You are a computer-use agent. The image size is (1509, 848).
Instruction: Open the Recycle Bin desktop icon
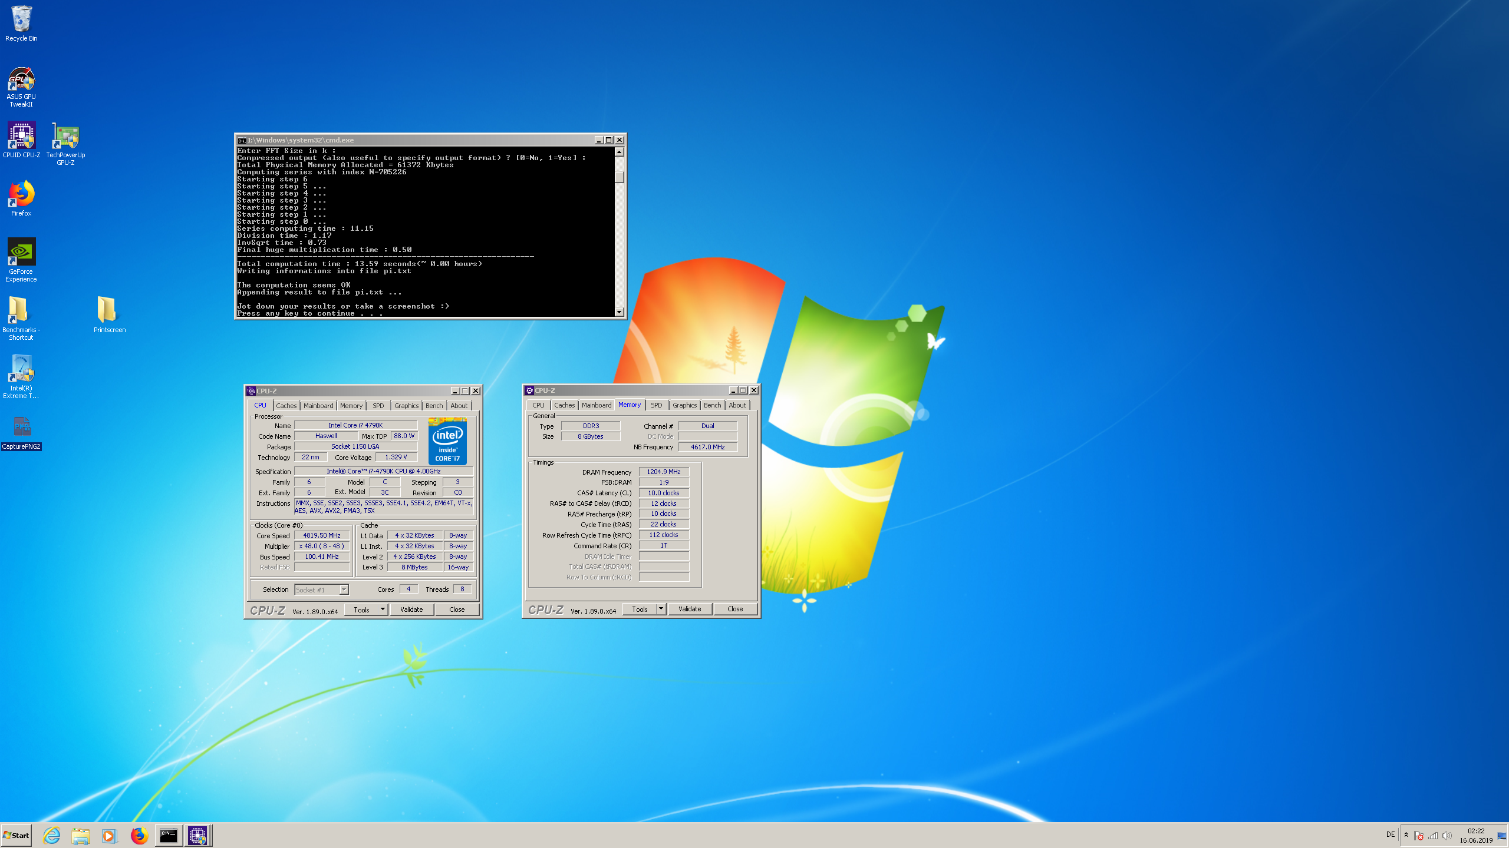coord(21,24)
